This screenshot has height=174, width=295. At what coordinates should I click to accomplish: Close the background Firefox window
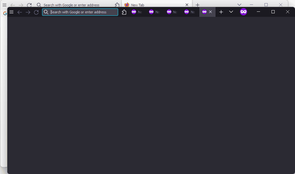pos(281,5)
